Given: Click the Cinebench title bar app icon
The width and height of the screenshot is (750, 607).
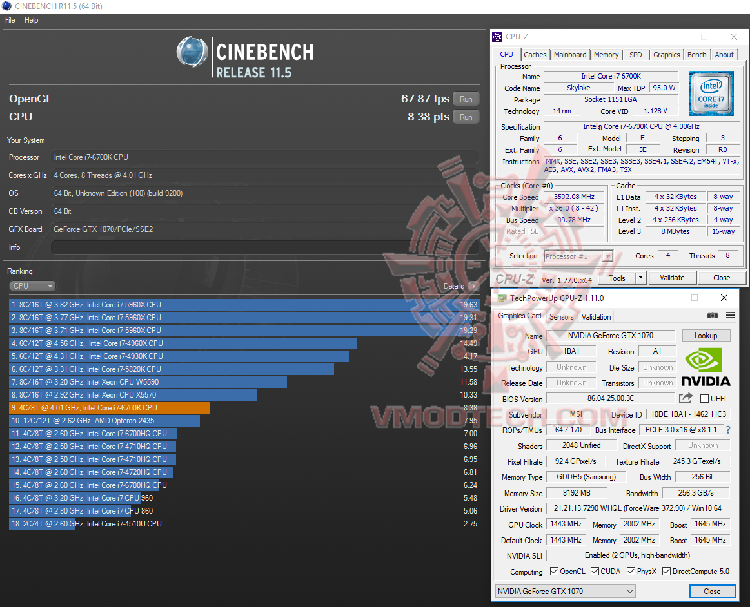Looking at the screenshot, I should (6, 6).
